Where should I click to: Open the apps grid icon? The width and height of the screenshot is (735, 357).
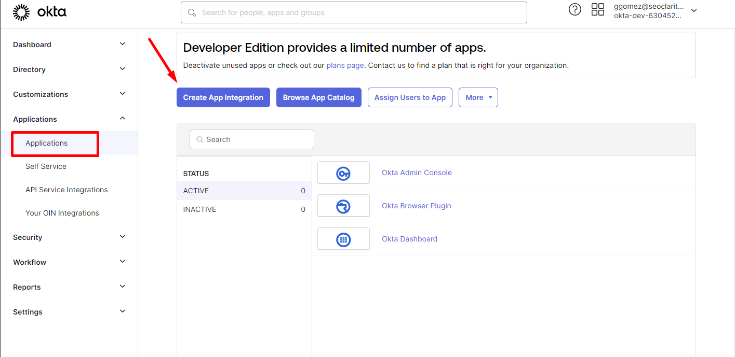click(x=598, y=10)
